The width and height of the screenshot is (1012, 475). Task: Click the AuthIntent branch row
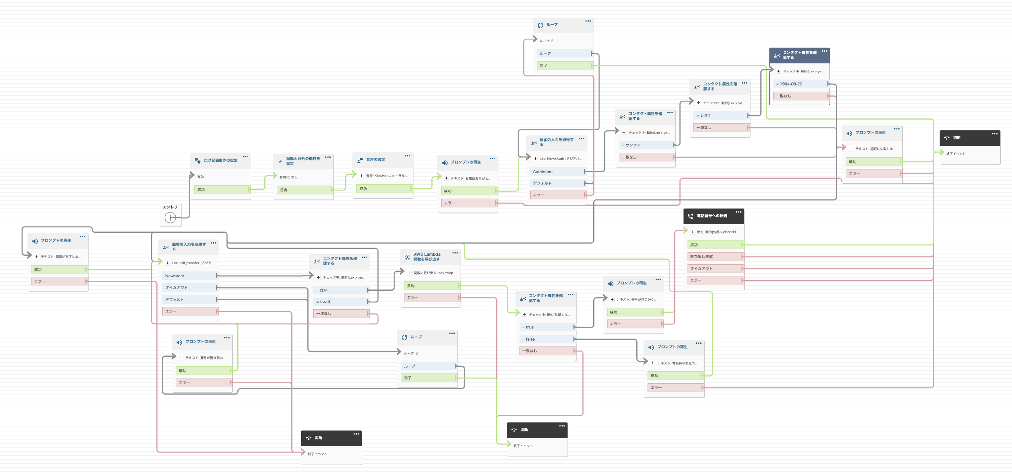(x=558, y=172)
